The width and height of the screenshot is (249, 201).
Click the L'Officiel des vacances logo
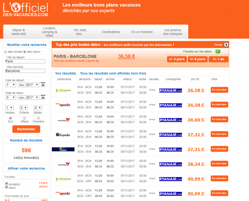[26, 9]
